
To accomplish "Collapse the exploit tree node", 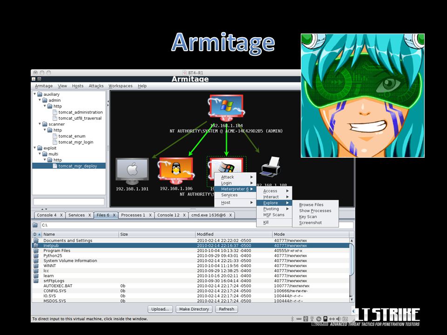I will coord(35,148).
